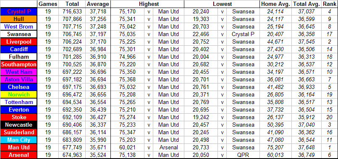Click the Lowest column header
Screen dimensions: 338x159
pos(223,4)
